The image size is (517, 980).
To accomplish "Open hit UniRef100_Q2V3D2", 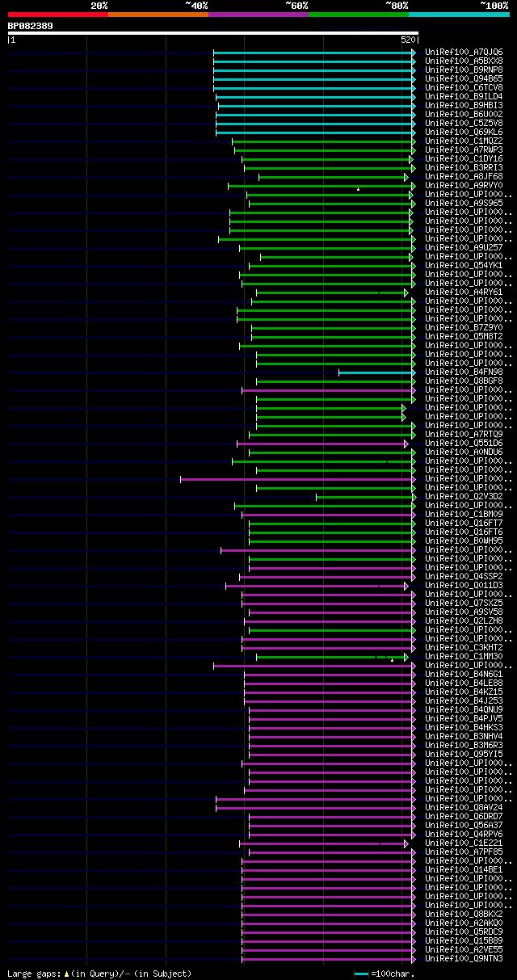I will click(x=464, y=496).
